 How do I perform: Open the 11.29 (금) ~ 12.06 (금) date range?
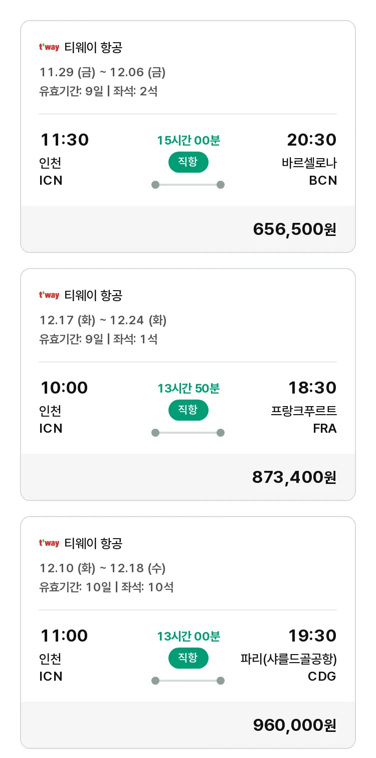point(102,72)
